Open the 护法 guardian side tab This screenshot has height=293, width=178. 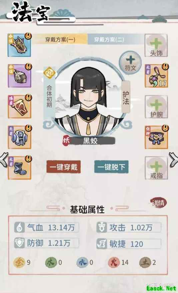tap(126, 97)
